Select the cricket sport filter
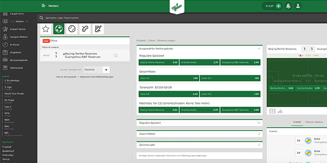The width and height of the screenshot is (327, 163). click(98, 29)
